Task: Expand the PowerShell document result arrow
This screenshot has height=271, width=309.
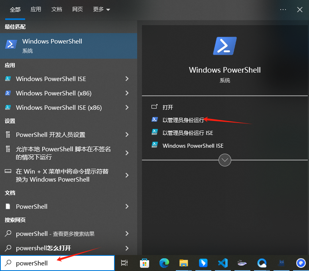Action: 127,206
